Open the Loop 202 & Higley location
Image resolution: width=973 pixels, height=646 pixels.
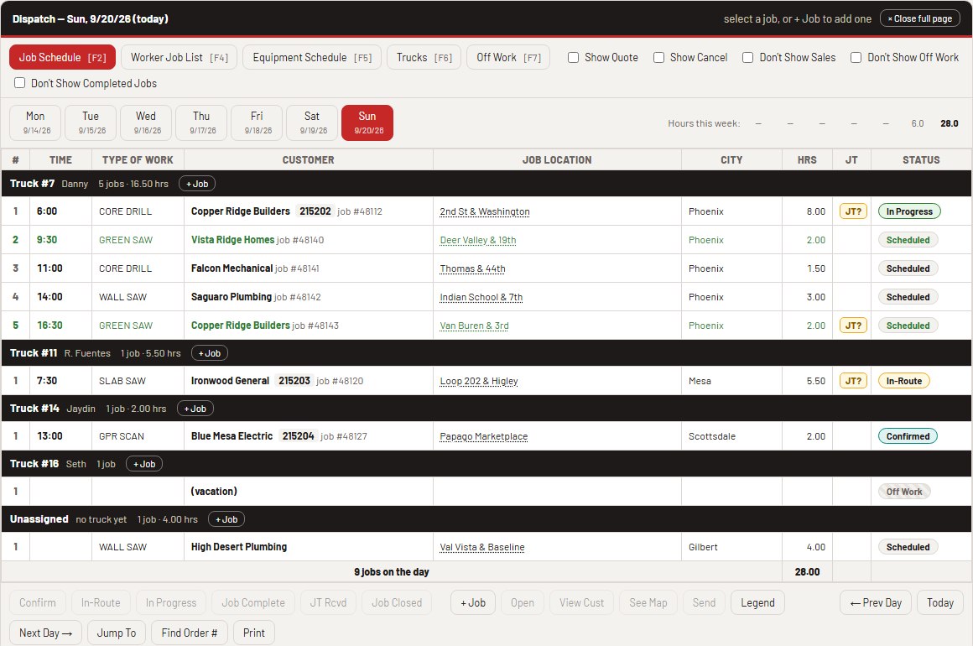point(478,381)
